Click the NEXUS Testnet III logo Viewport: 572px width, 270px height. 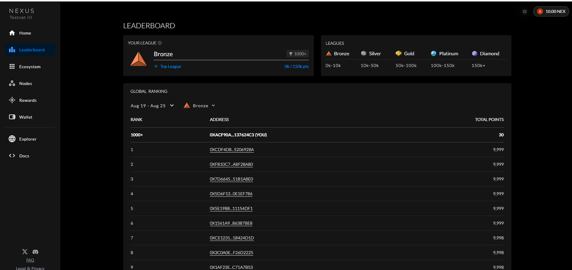pyautogui.click(x=21, y=13)
